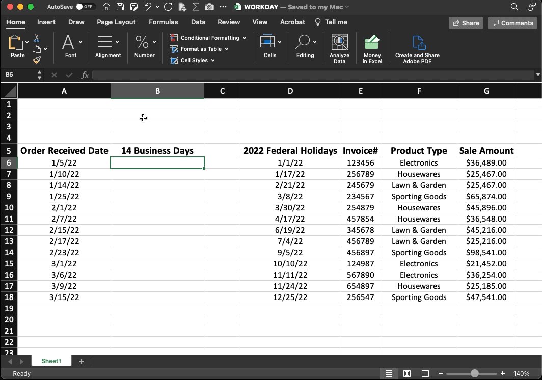Click the Money in Excel icon
This screenshot has width=542, height=380.
pyautogui.click(x=372, y=42)
